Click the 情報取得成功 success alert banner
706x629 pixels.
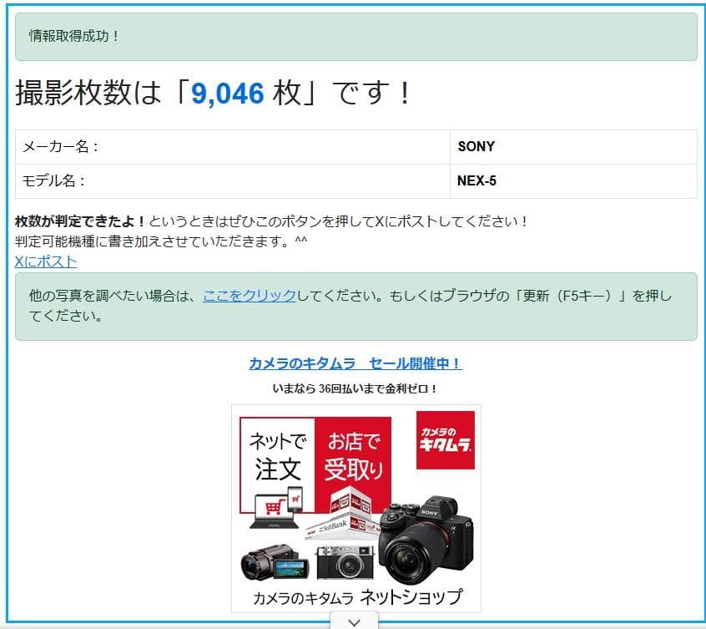click(x=356, y=37)
